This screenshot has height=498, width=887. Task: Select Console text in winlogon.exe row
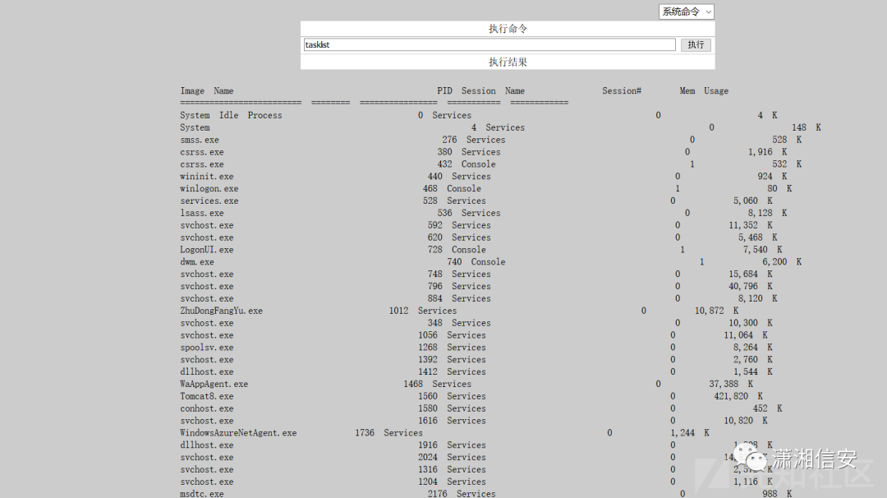(464, 188)
